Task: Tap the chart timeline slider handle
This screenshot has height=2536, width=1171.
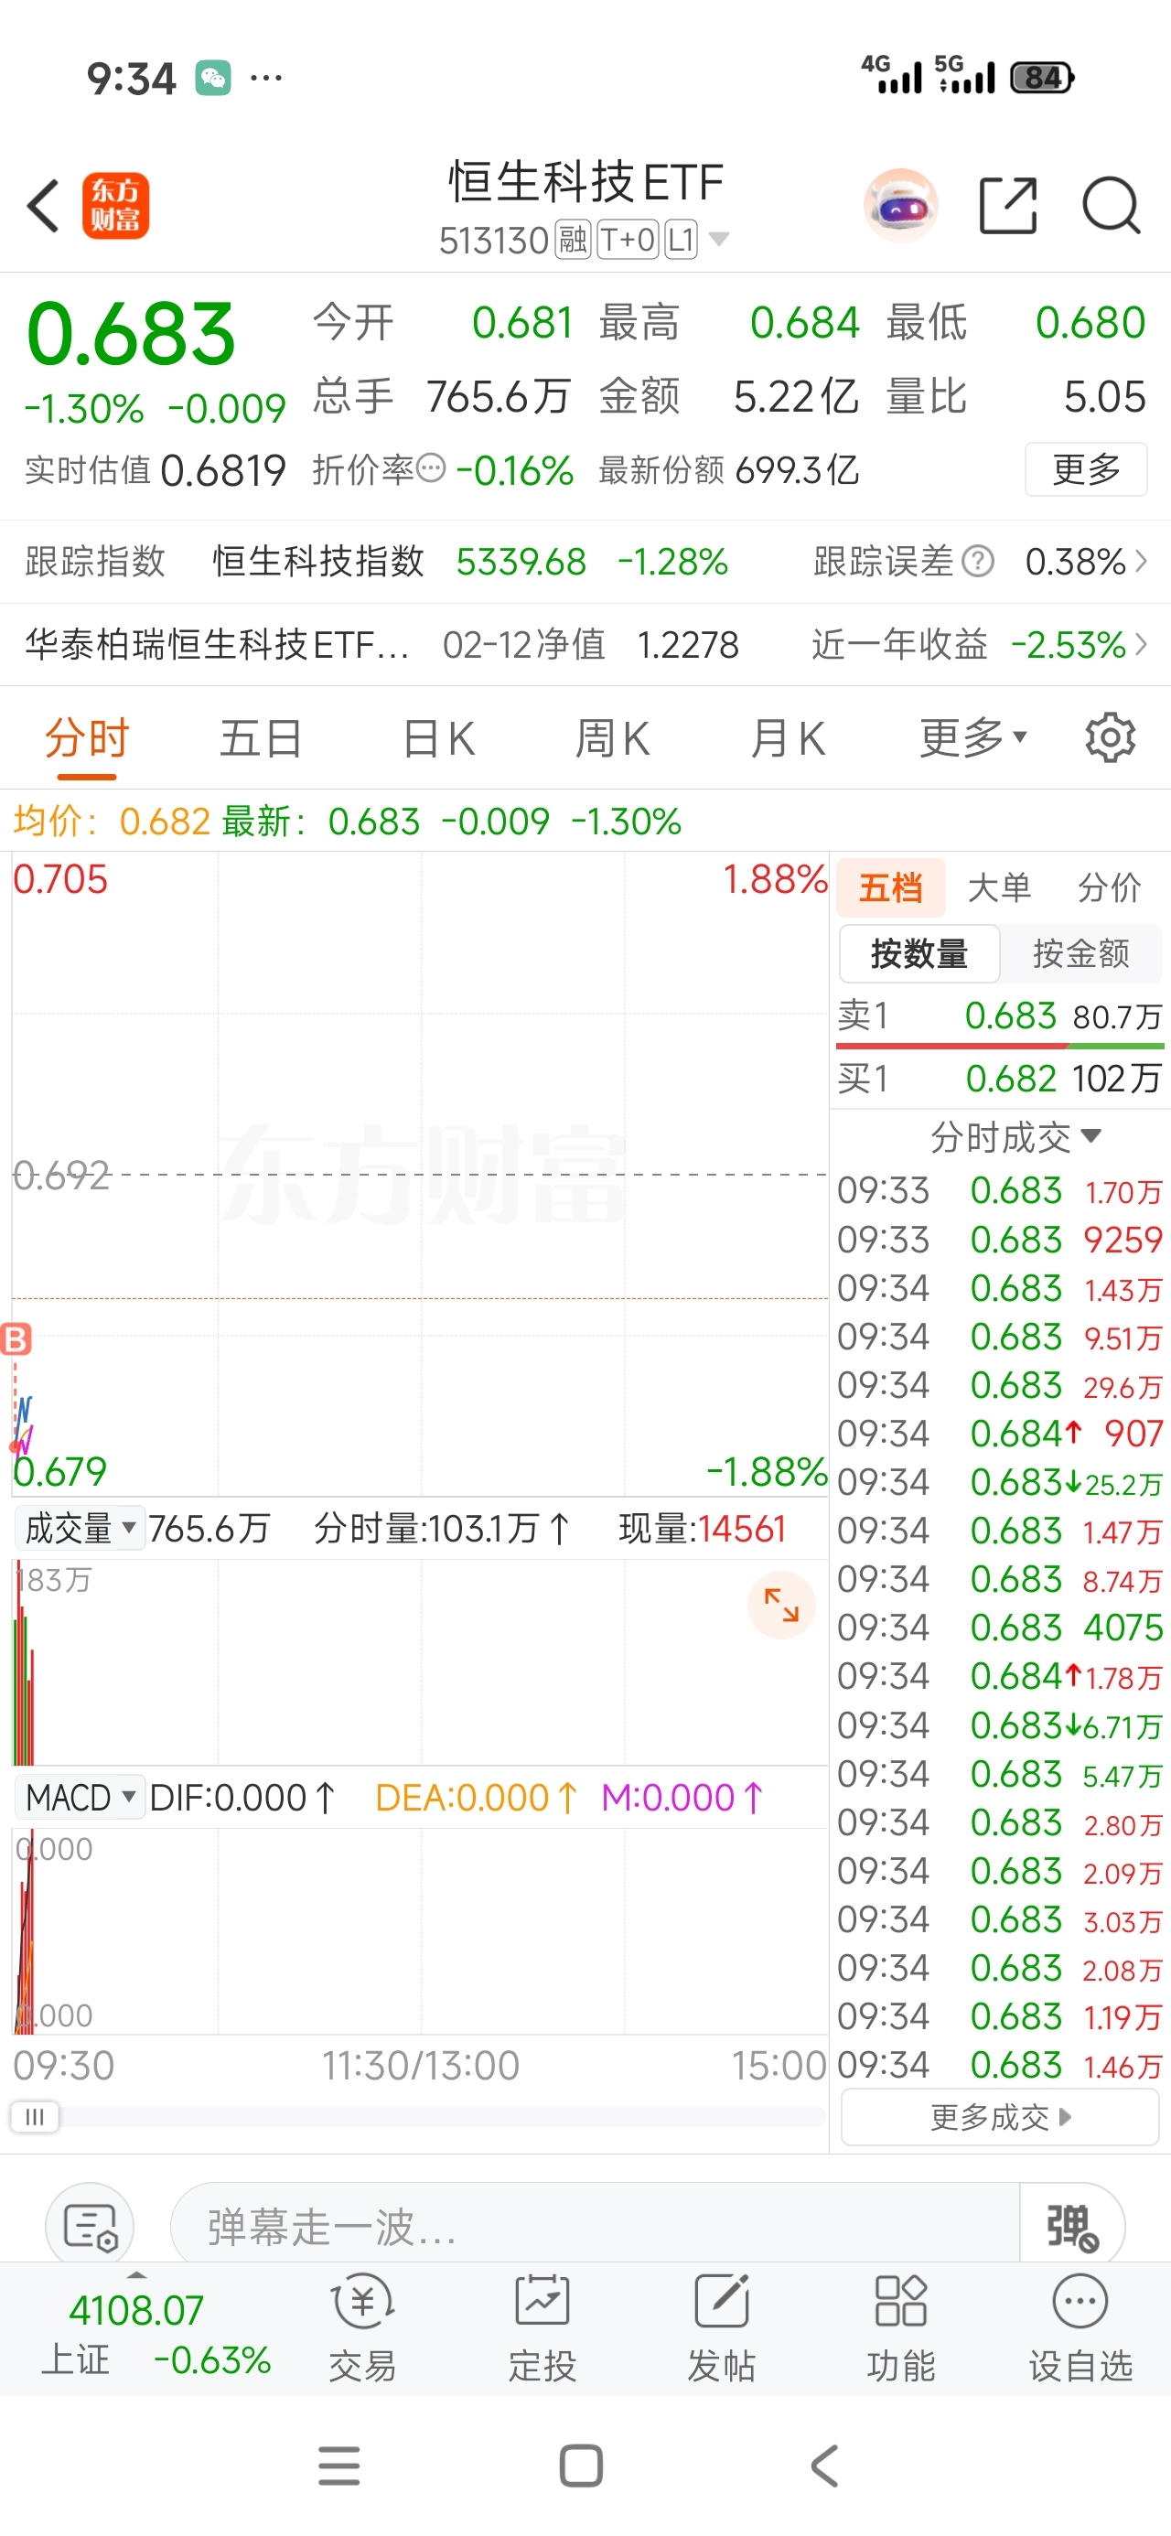Action: click(35, 2117)
